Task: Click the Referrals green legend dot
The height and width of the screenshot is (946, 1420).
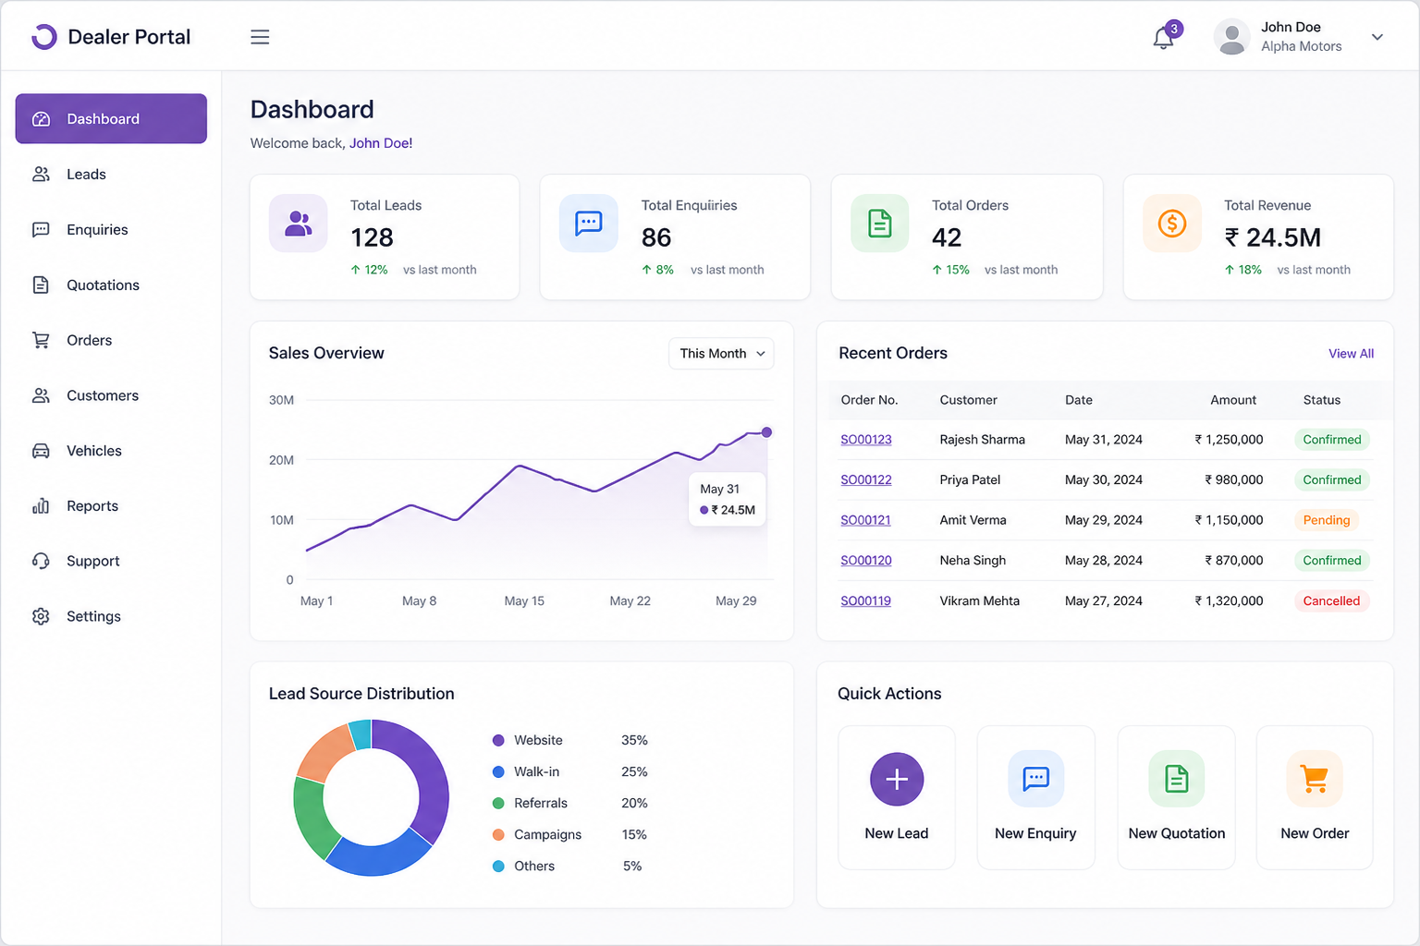Action: (498, 804)
